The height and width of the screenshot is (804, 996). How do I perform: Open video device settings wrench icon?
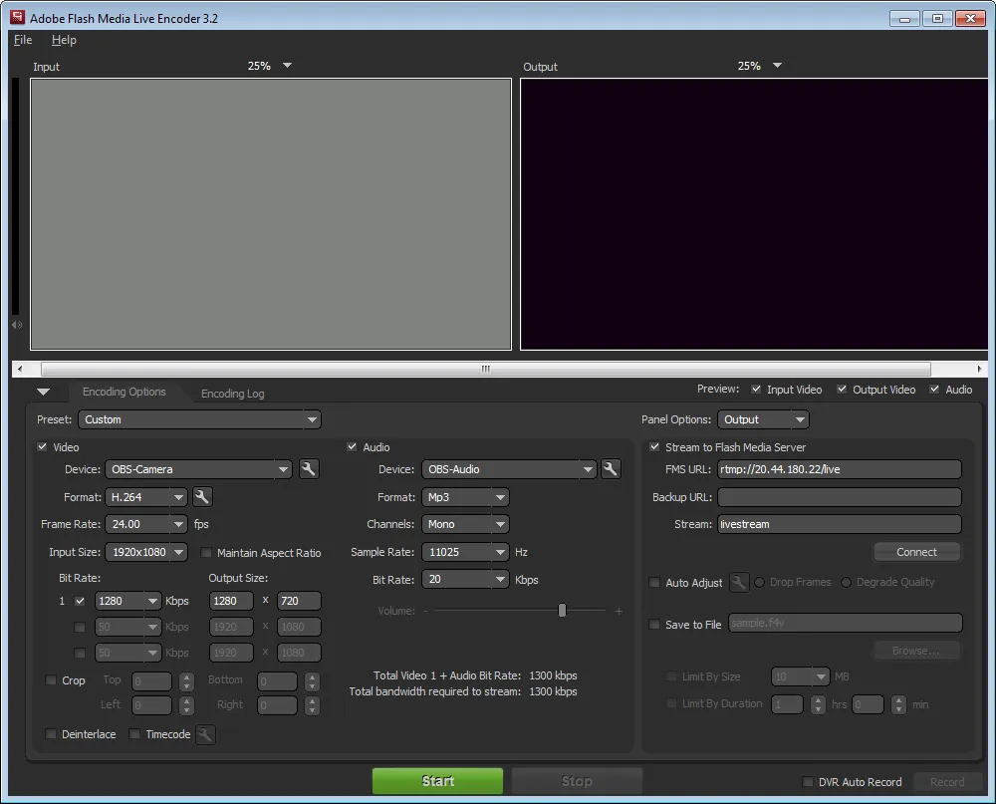(x=308, y=469)
